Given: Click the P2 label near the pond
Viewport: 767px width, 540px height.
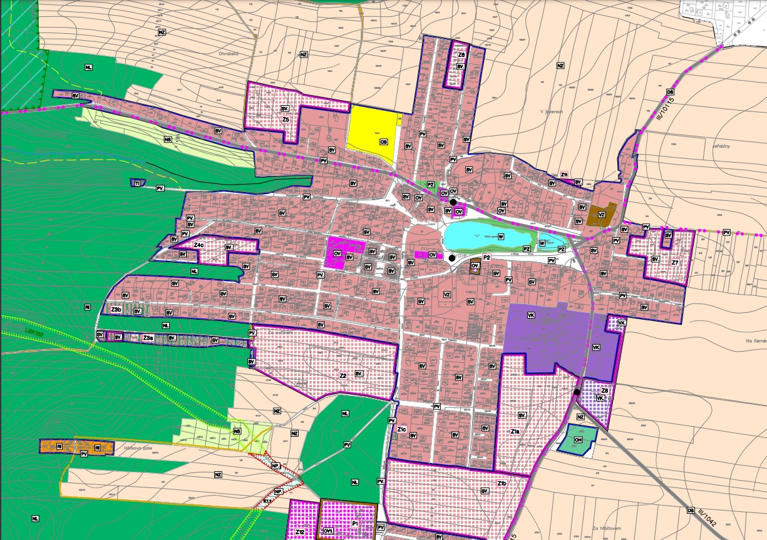Looking at the screenshot, I should coord(486,257).
